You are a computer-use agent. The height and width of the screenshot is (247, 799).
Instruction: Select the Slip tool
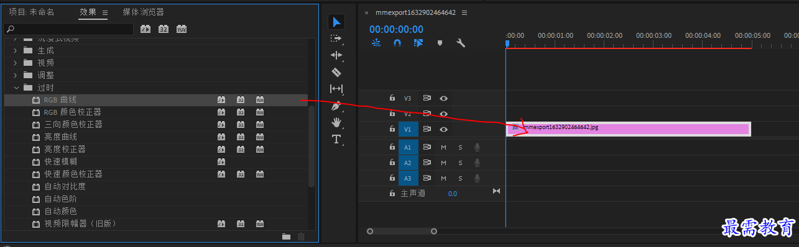click(x=336, y=89)
